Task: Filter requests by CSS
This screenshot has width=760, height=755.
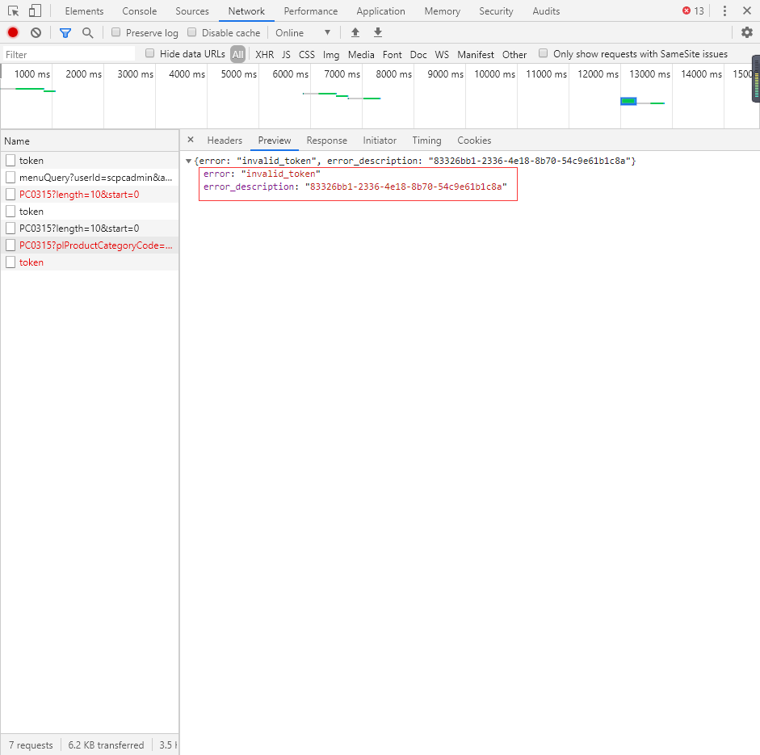Action: click(307, 54)
